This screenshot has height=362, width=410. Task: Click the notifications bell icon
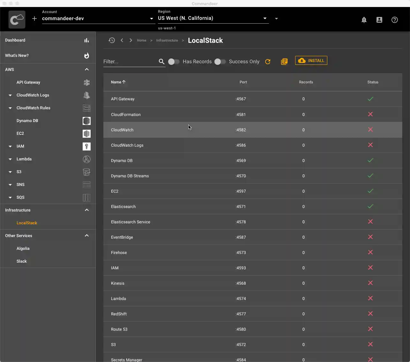364,20
